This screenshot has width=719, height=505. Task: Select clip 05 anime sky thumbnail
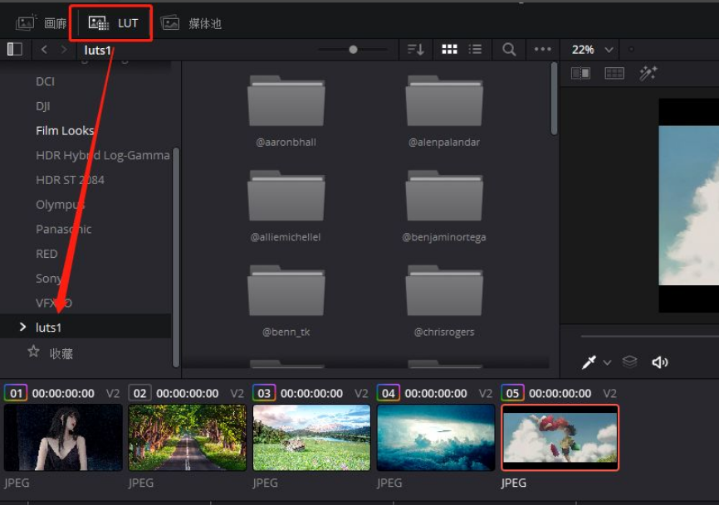560,438
